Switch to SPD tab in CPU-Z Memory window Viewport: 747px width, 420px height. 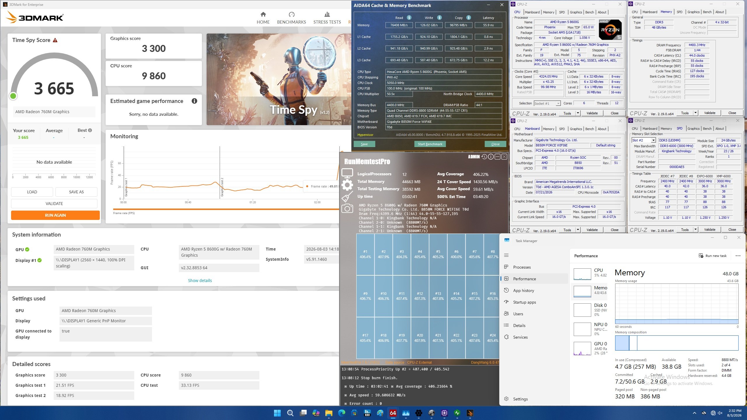coord(679,12)
